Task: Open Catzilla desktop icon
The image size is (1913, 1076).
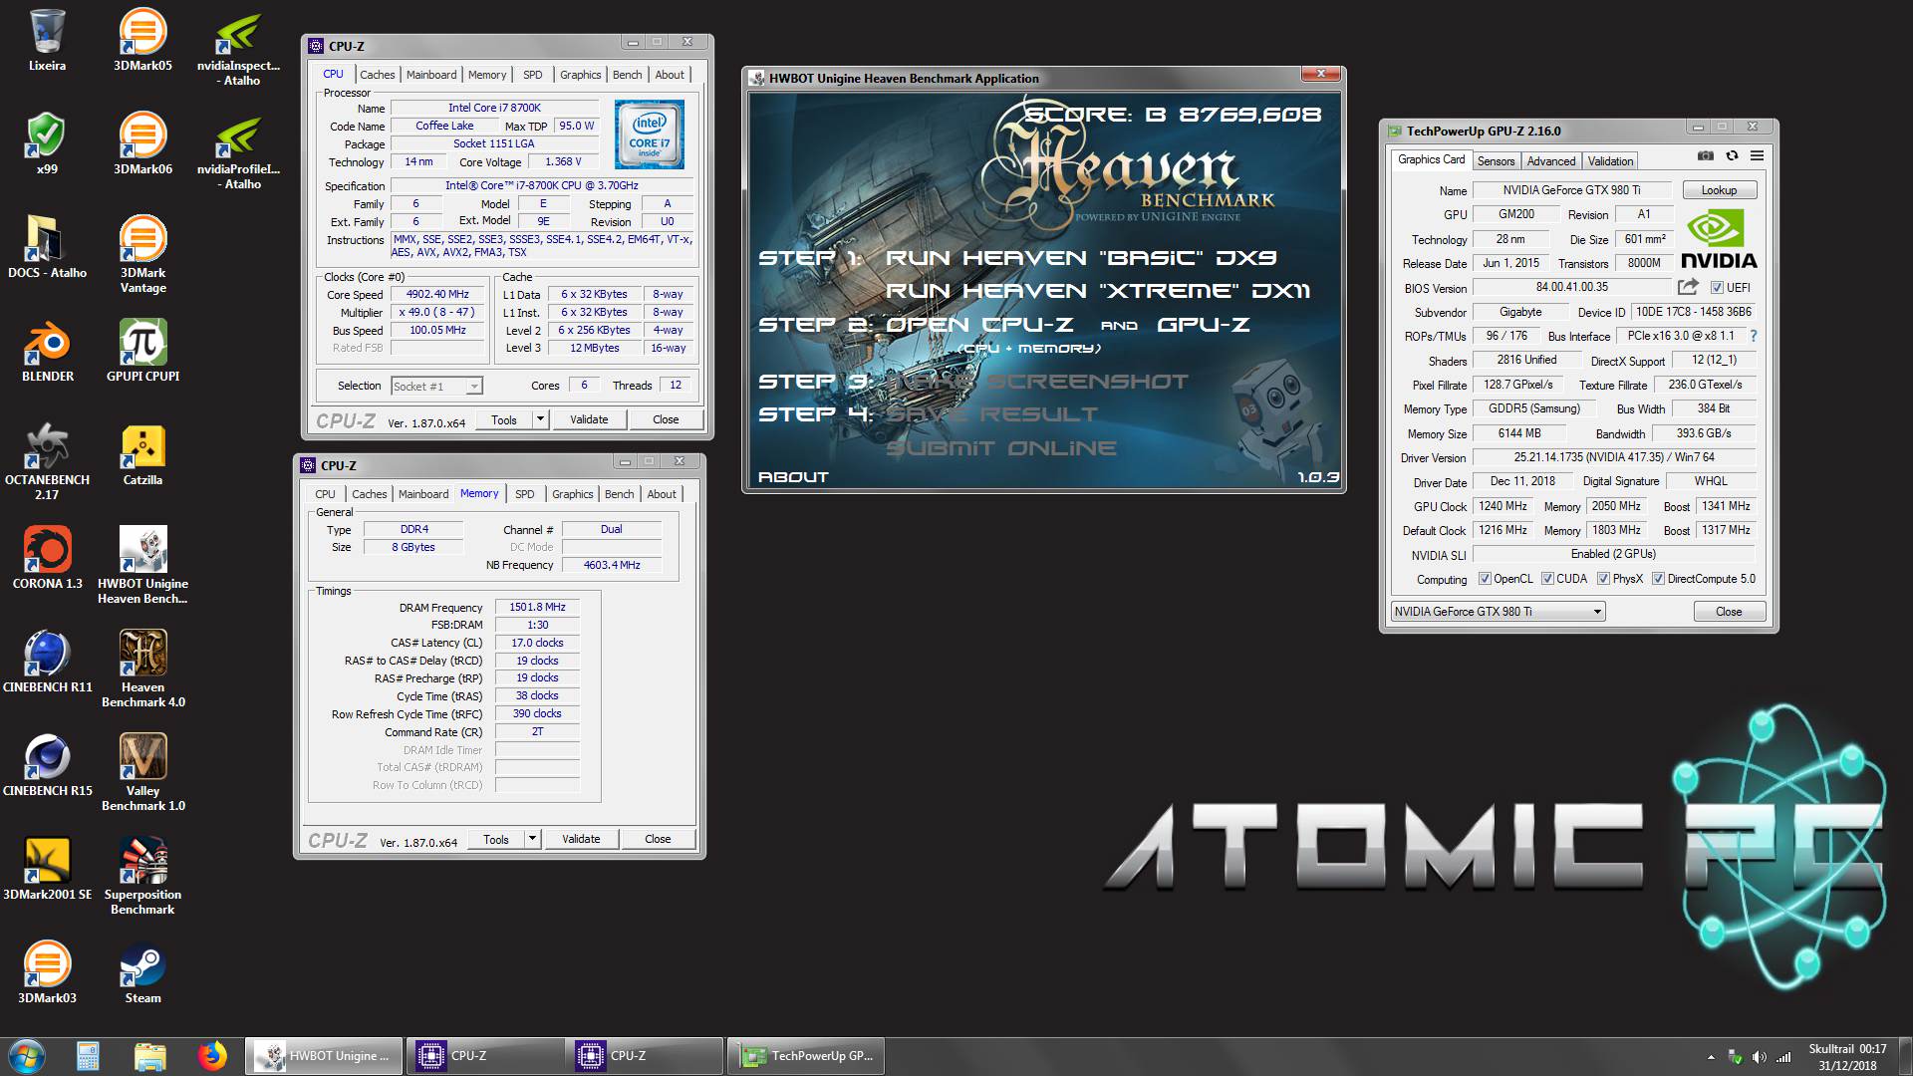Action: click(x=142, y=454)
